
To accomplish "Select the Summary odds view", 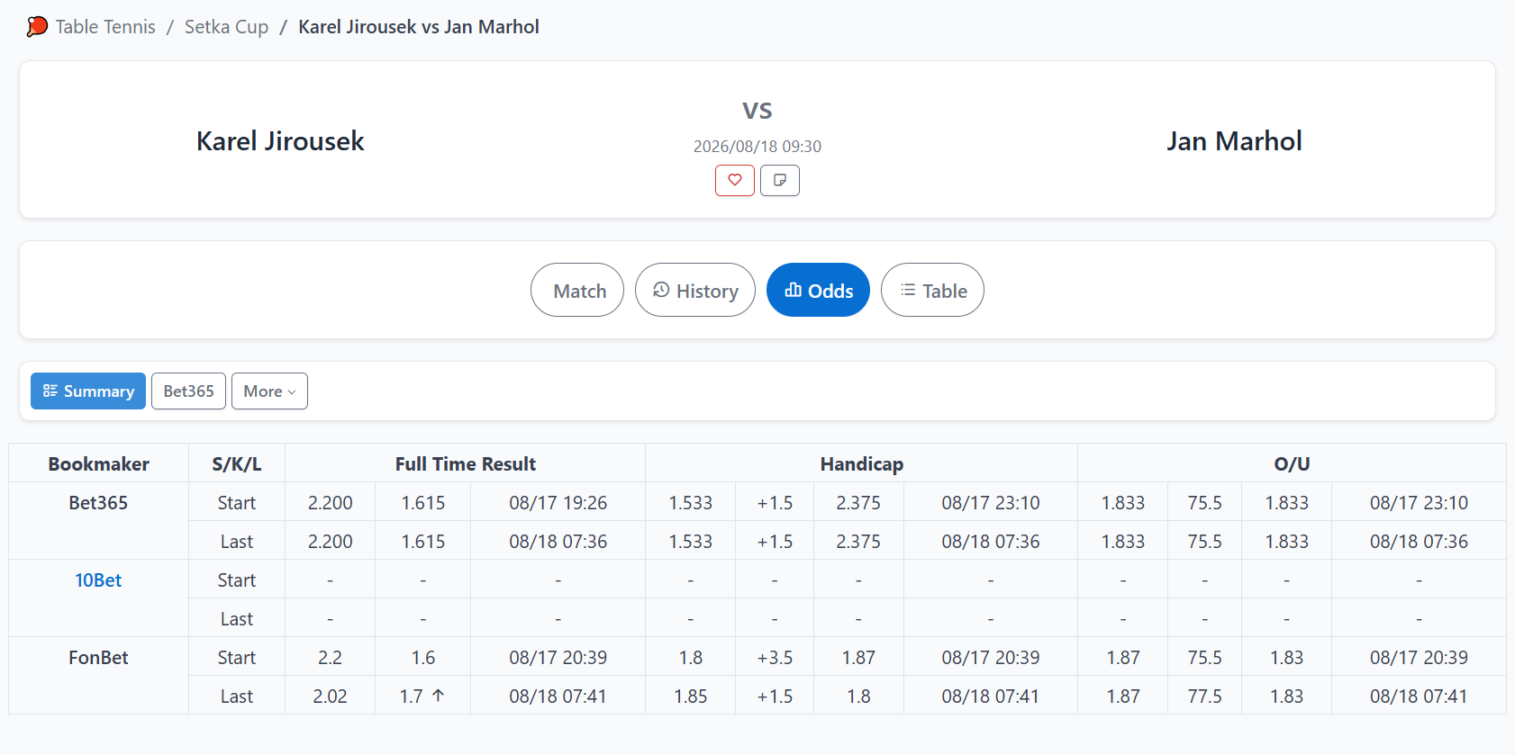I will click(88, 391).
